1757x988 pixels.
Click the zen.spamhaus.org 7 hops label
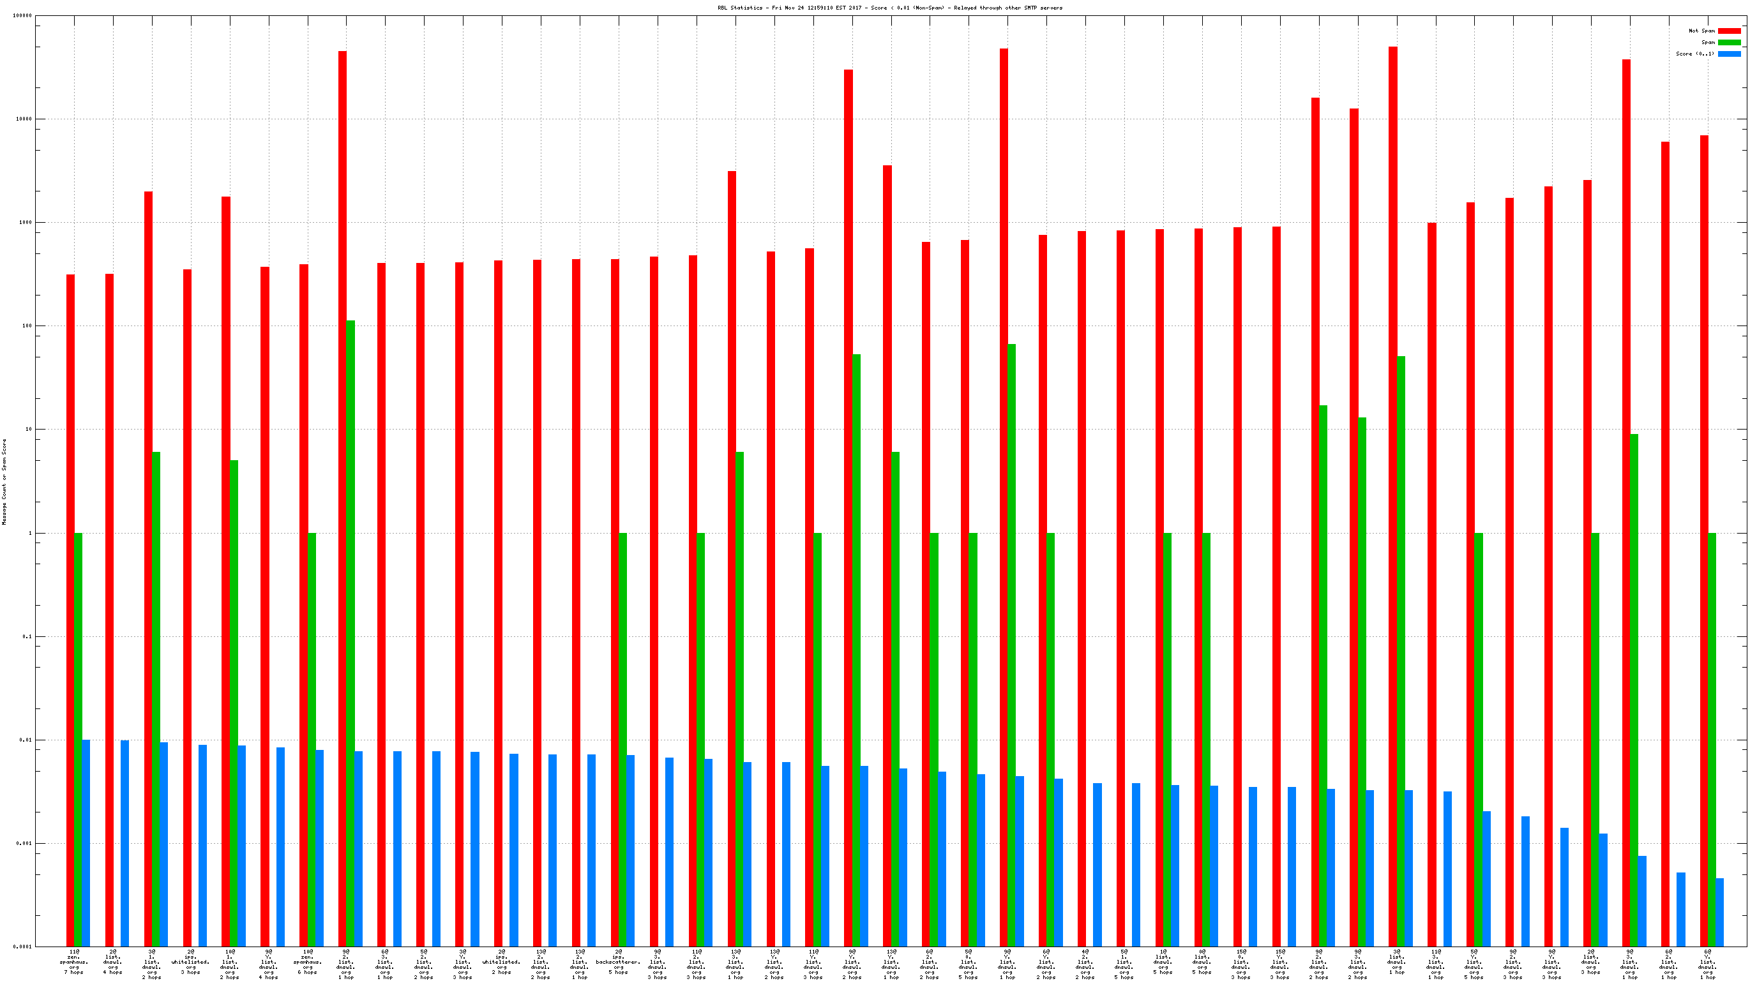(73, 961)
